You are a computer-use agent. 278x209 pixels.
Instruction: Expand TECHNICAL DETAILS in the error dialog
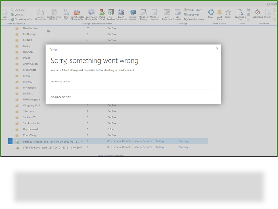point(60,81)
